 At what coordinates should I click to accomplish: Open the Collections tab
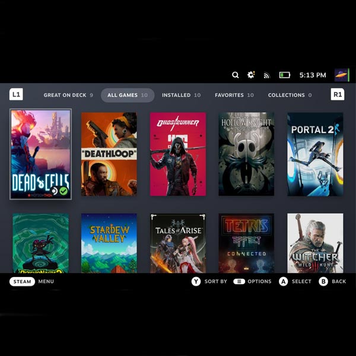pos(290,95)
